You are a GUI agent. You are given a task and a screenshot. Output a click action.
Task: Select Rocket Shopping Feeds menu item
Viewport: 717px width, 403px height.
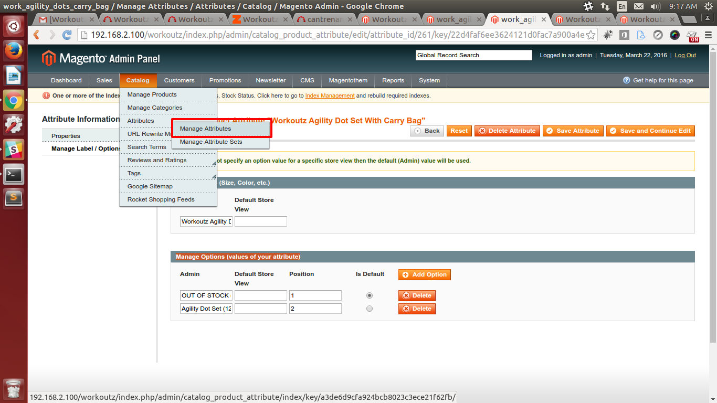[x=168, y=199]
